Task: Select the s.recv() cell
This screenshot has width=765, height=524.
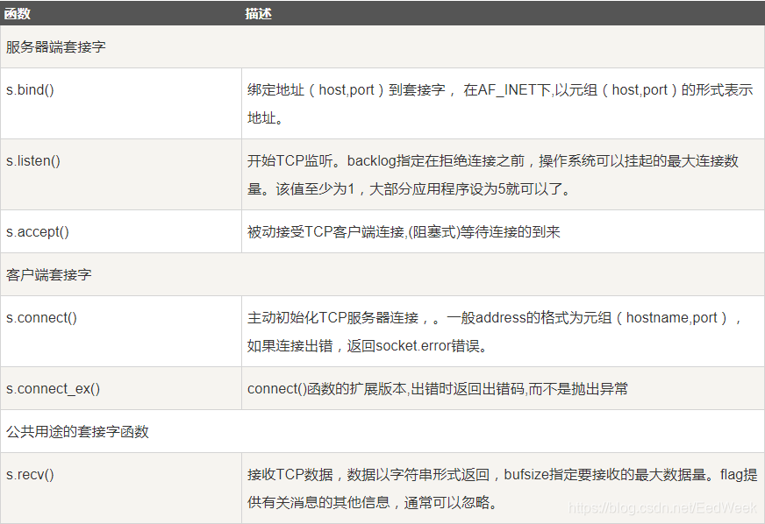Action: [x=121, y=488]
